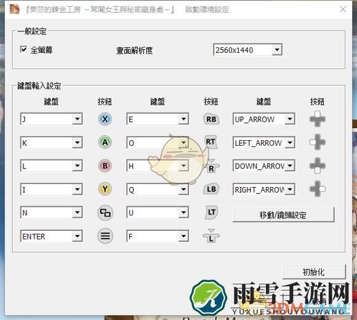Screen dimensions: 357x320
Task: Click the D-pad right icon
Action: [x=318, y=189]
